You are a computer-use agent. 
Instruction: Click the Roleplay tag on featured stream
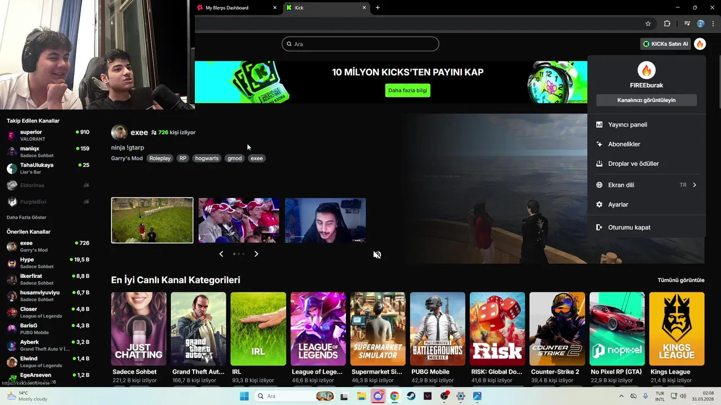160,159
